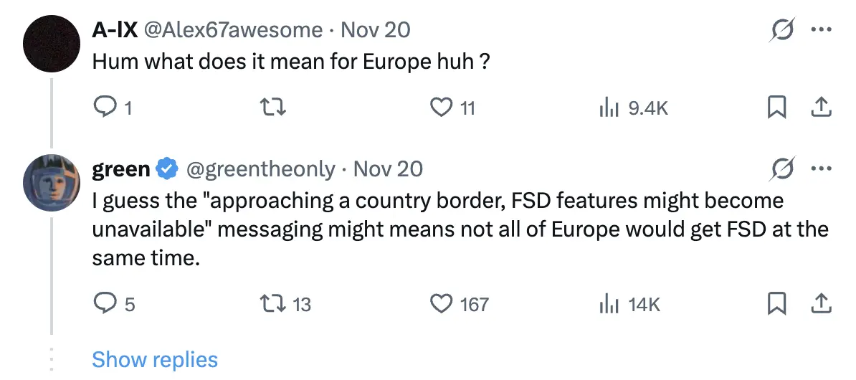
Task: Share A-IX's tweet
Action: tap(820, 108)
